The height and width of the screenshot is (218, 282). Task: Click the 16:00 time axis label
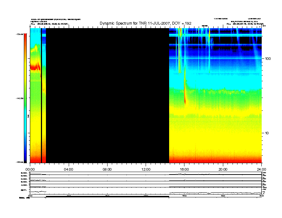tap(184, 170)
